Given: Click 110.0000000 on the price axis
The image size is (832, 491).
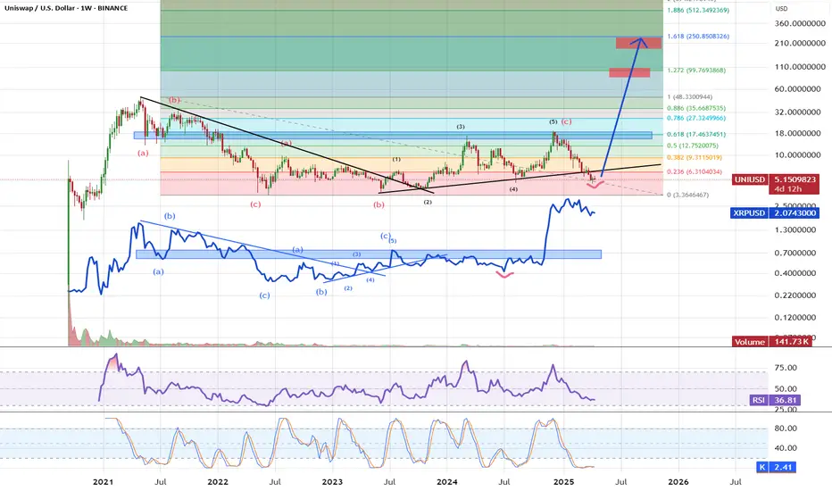Looking at the screenshot, I should coord(800,67).
